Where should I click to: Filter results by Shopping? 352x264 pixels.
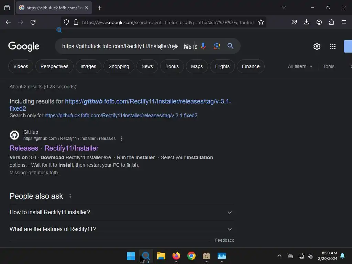119,66
